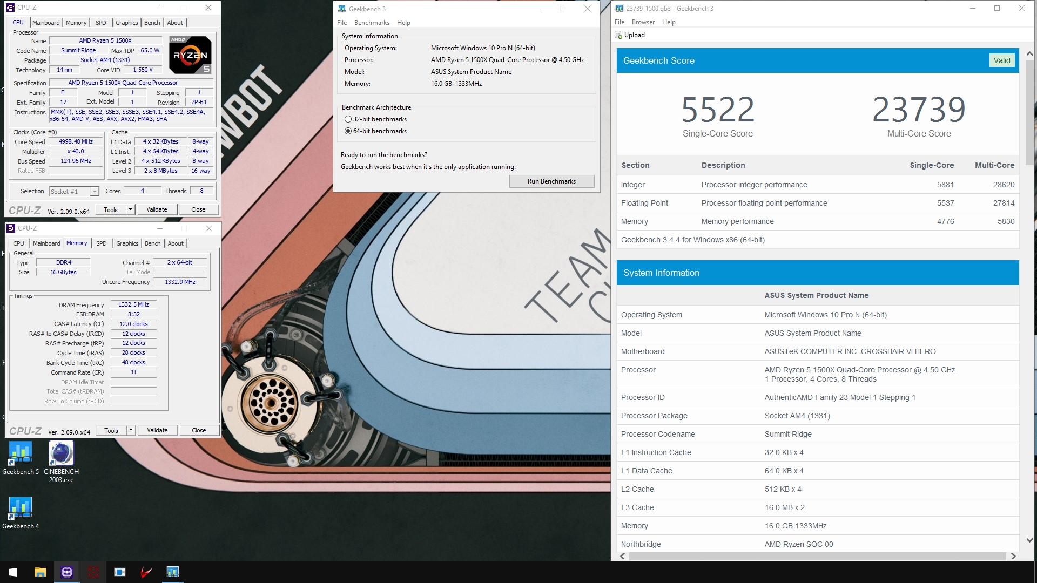Click Geekbench results window title icon

[619, 8]
